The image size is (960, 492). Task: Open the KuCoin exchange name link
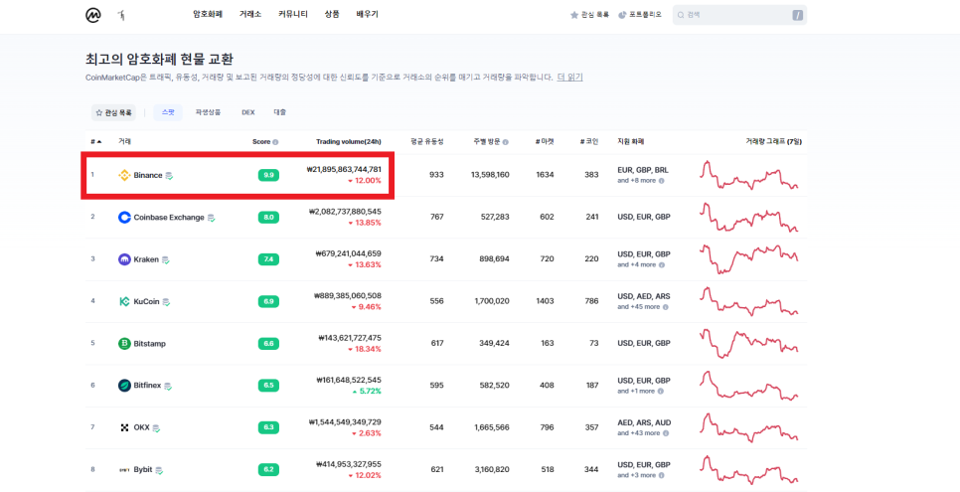[x=146, y=301]
